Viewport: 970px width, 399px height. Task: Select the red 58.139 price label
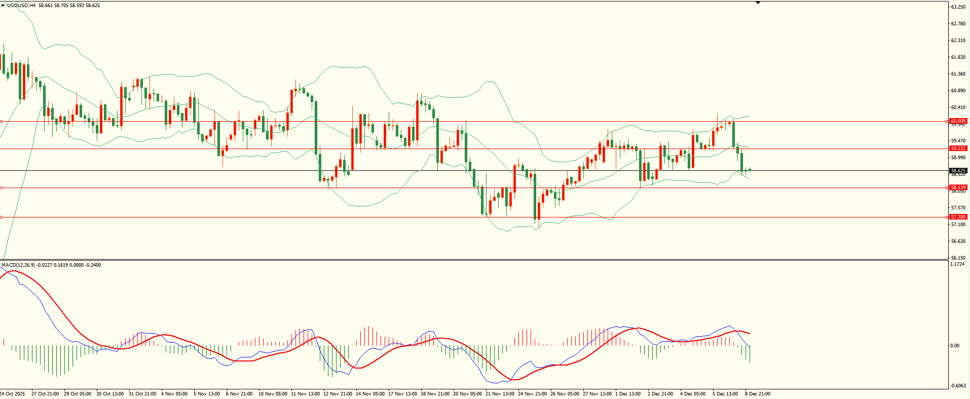[958, 188]
